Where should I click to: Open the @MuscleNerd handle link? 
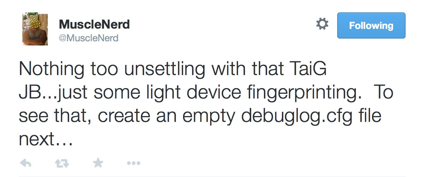coord(89,38)
